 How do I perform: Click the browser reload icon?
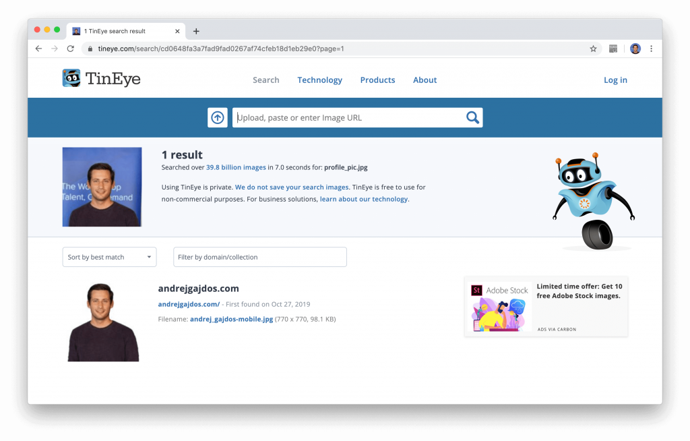[70, 49]
